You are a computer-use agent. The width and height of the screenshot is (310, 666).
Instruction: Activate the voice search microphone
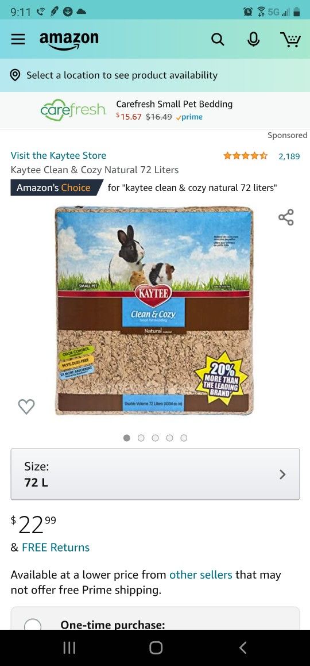coord(254,40)
